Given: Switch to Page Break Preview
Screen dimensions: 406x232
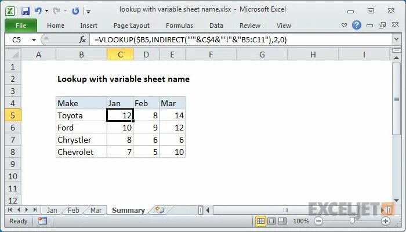Looking at the screenshot, I should coord(282,221).
